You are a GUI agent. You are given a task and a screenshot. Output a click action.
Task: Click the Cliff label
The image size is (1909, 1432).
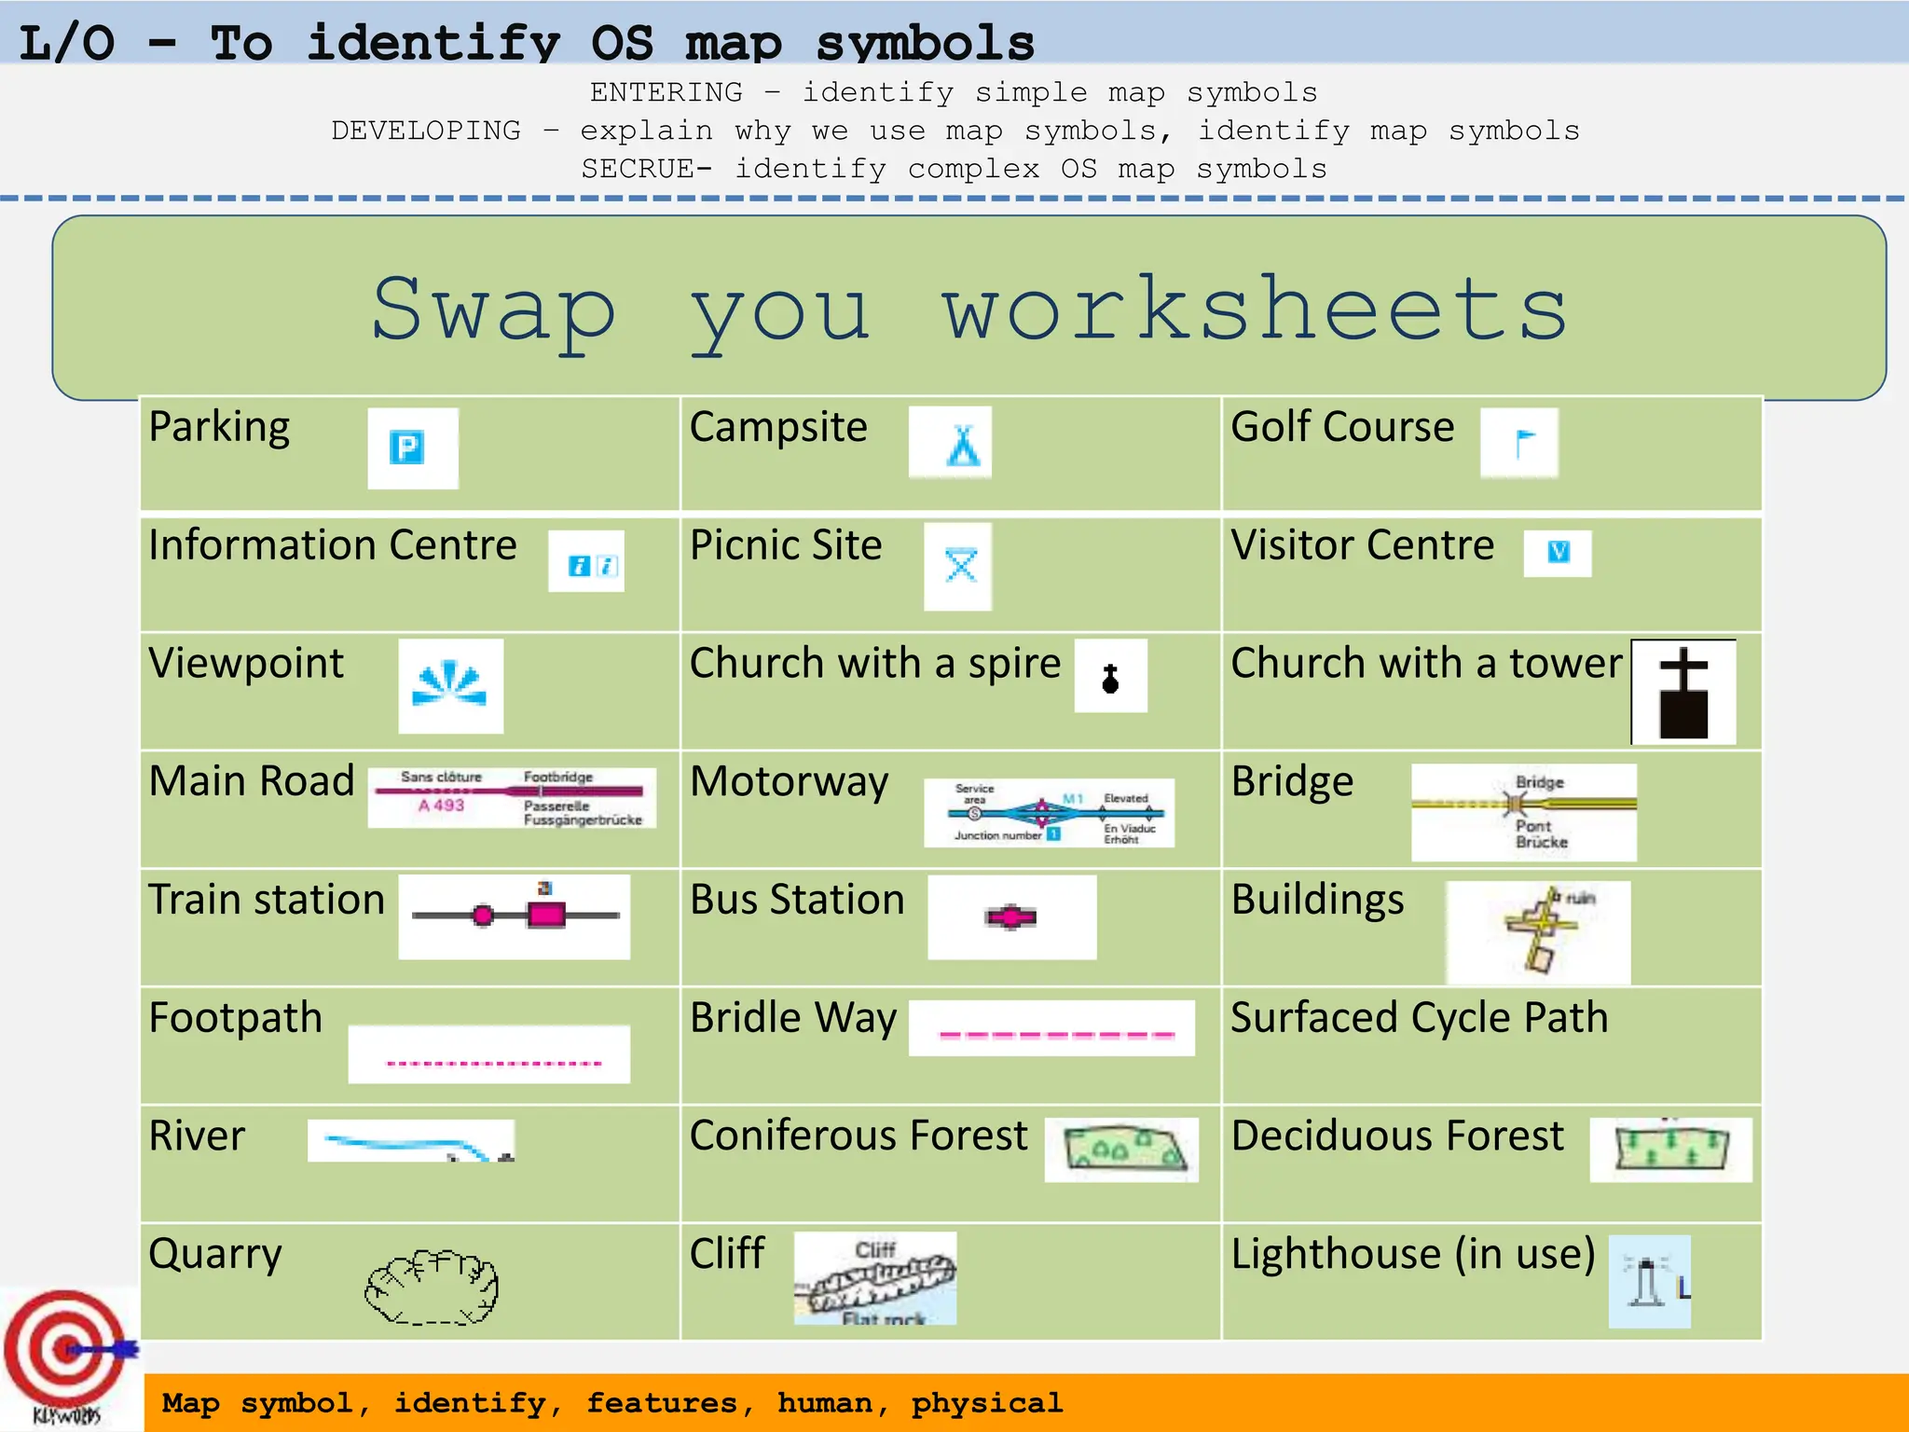click(x=727, y=1254)
